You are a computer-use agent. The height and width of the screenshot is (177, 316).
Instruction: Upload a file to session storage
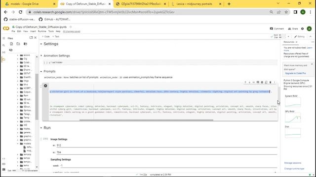11,44
